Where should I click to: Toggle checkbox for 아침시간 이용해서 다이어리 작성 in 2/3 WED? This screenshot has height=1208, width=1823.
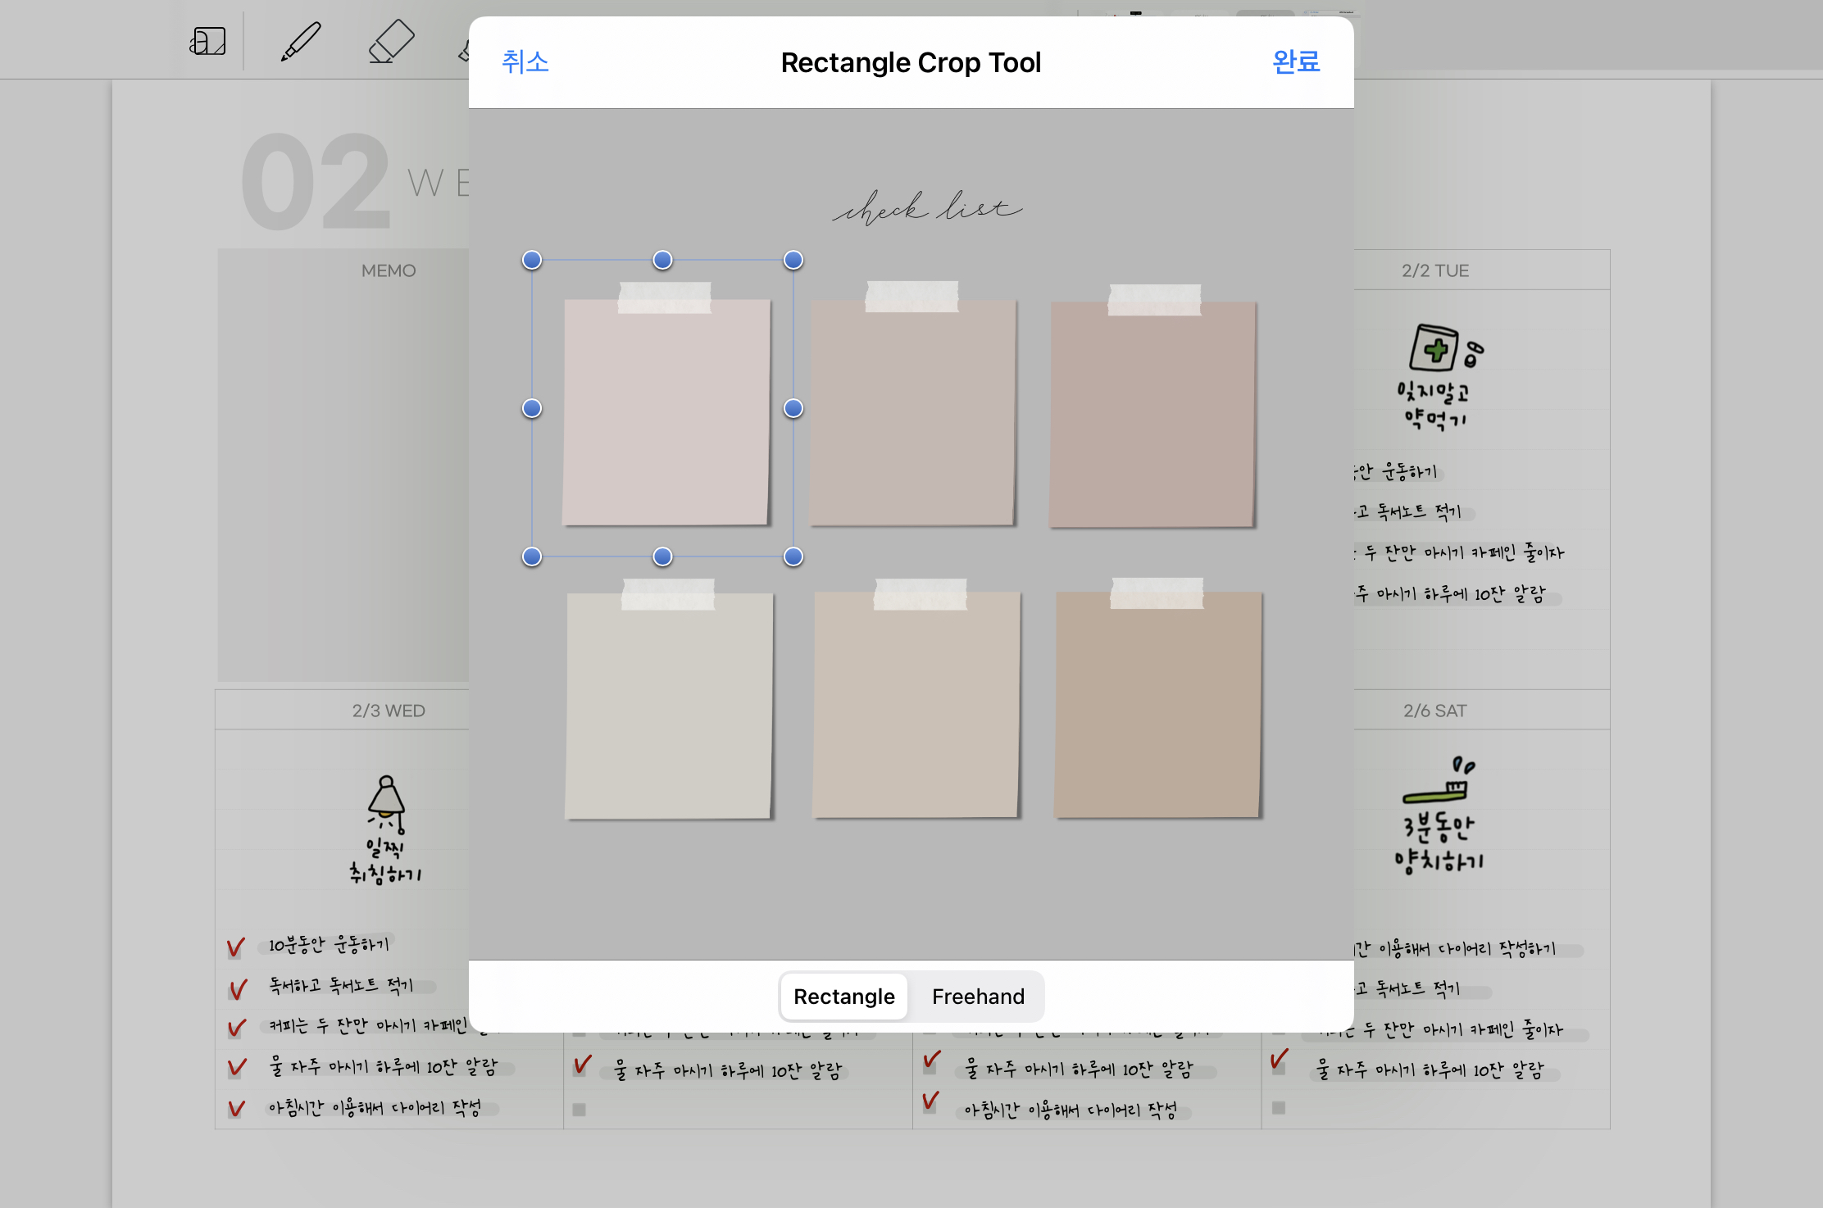(236, 1109)
